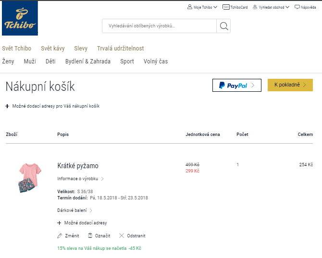Open the Tchibo logo homepage
322x258 pixels.
(x=20, y=18)
